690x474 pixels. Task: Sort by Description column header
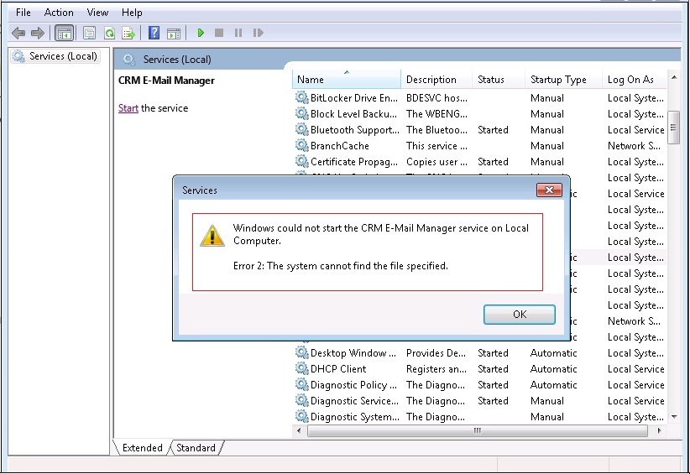tap(436, 80)
